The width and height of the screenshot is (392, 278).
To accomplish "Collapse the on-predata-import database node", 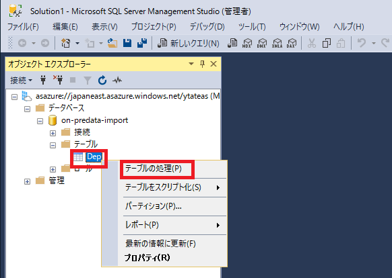I will tap(40, 122).
